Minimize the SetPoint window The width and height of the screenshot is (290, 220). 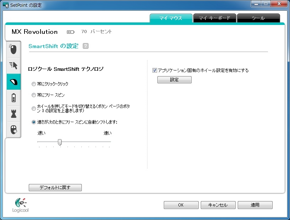[256, 4]
